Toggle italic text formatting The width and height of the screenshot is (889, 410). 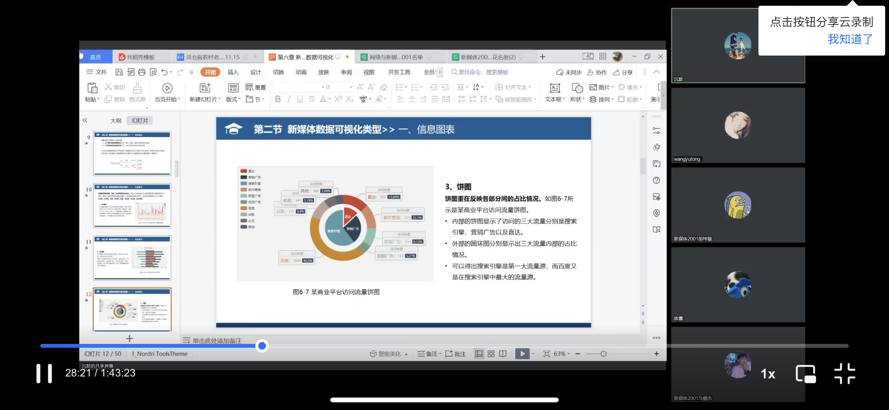coord(289,99)
